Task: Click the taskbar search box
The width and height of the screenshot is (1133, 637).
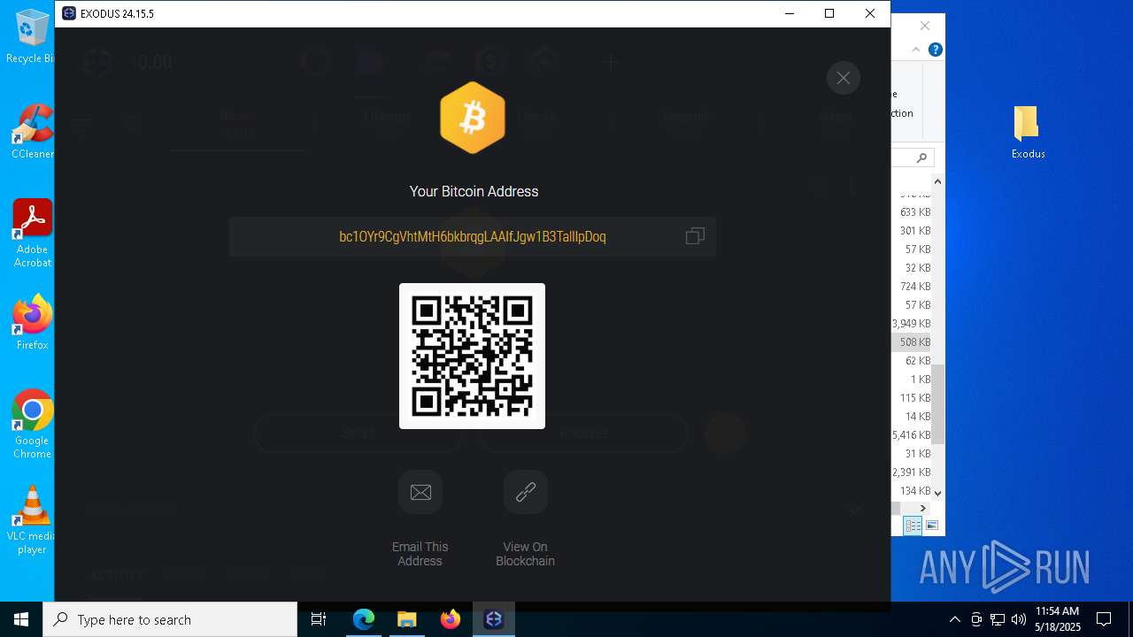Action: (170, 619)
